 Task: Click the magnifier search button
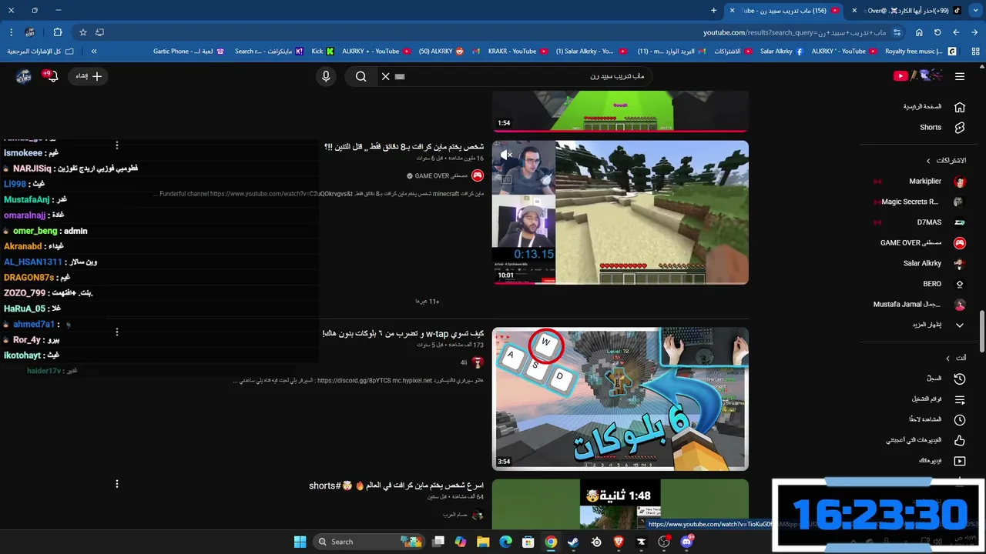(x=361, y=76)
